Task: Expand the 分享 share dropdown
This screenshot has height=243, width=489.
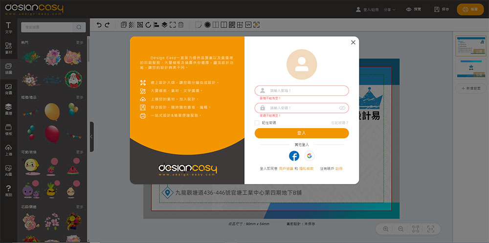Action: (x=390, y=9)
